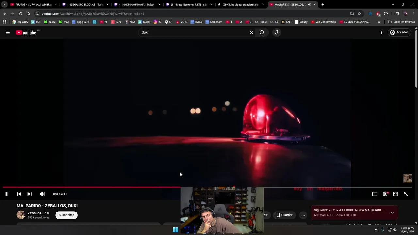Click the address bar URL
This screenshot has height=235, width=418.
93,14
